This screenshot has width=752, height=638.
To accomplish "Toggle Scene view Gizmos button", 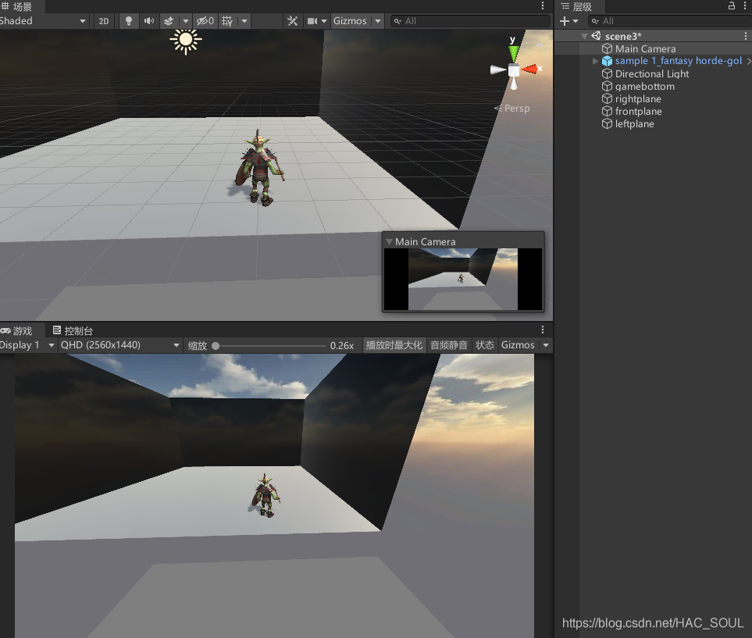I will (350, 21).
